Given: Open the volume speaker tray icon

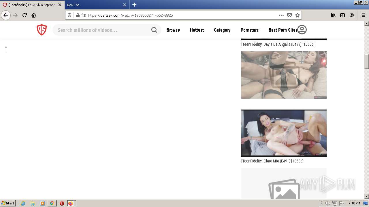Looking at the screenshot, I should 328,203.
